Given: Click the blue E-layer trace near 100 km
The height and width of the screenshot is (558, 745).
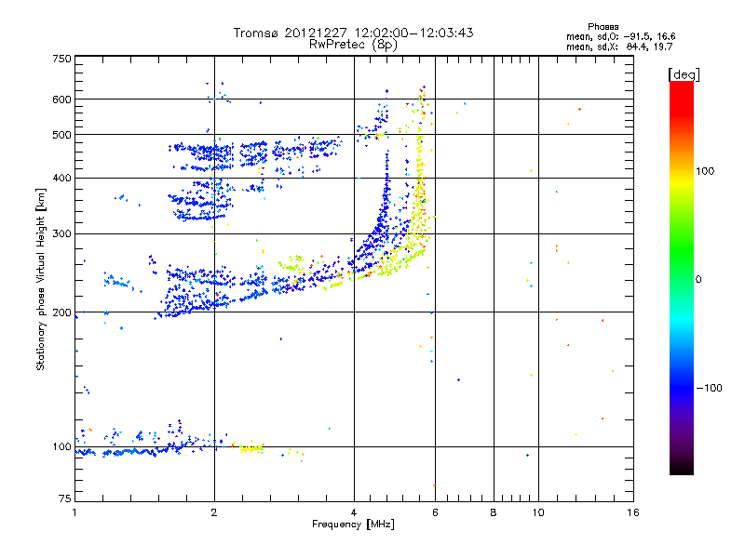Looking at the screenshot, I should [129, 452].
